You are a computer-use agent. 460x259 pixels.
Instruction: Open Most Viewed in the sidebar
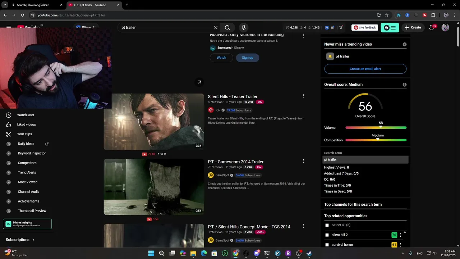coord(27,182)
